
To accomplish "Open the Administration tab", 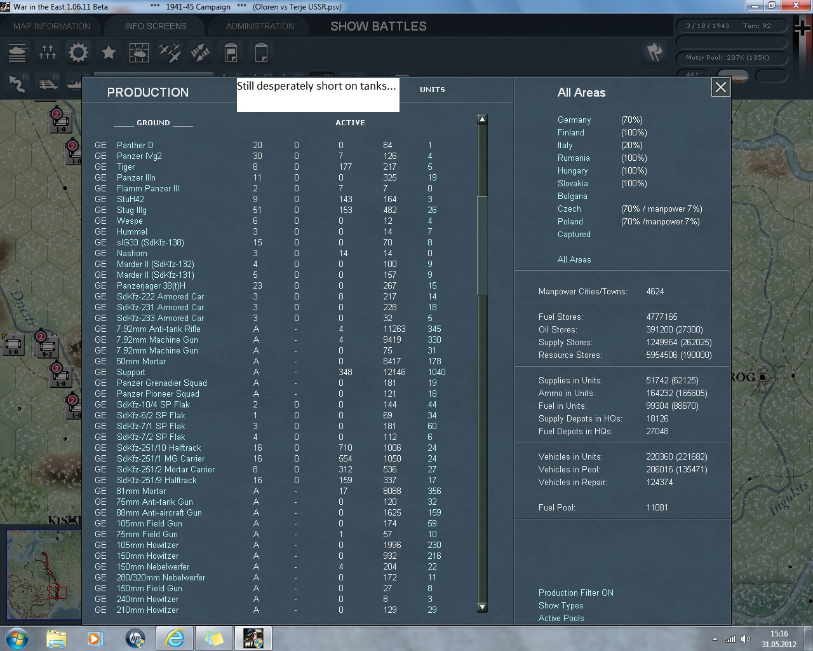I will [260, 26].
